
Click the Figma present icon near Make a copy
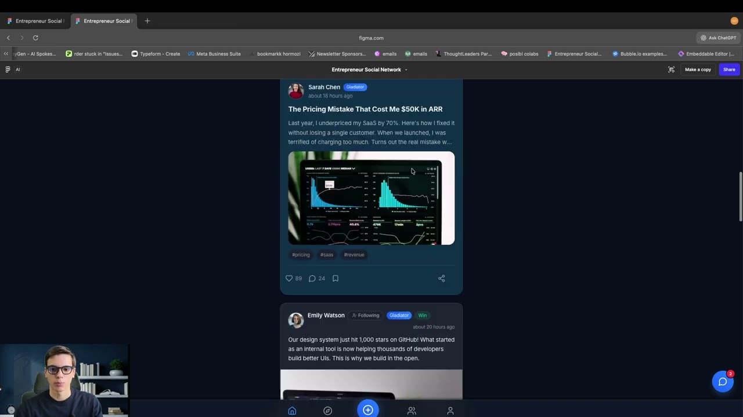click(672, 69)
